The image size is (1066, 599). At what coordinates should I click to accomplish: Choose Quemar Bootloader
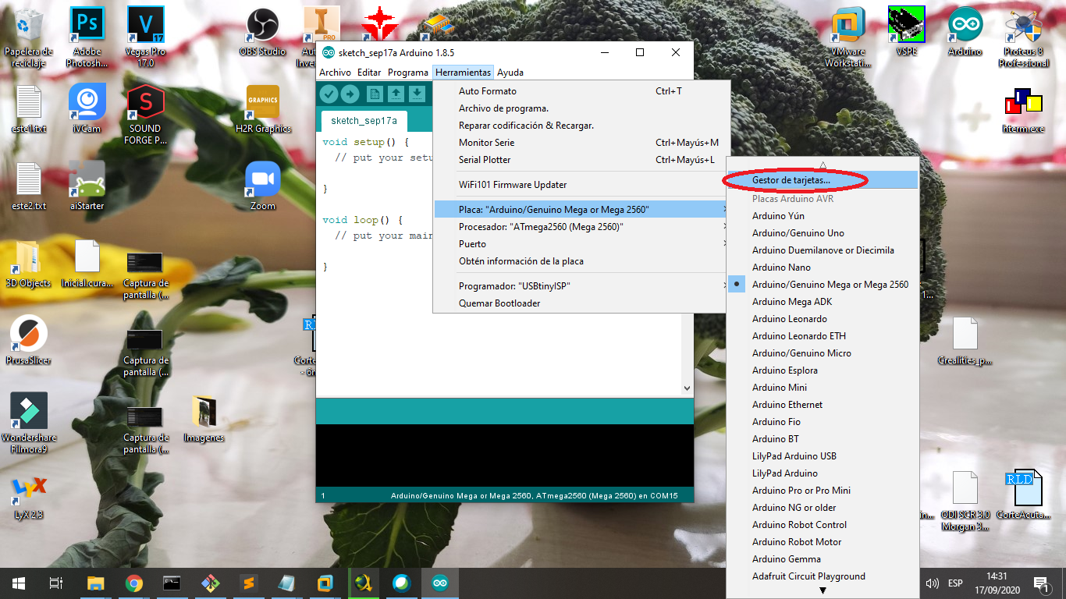(581, 303)
